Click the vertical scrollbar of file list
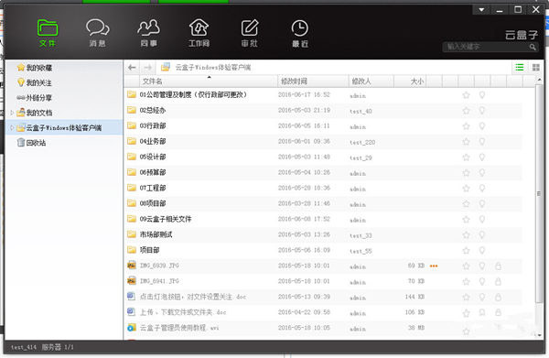The image size is (549, 358). pyautogui.click(x=539, y=193)
